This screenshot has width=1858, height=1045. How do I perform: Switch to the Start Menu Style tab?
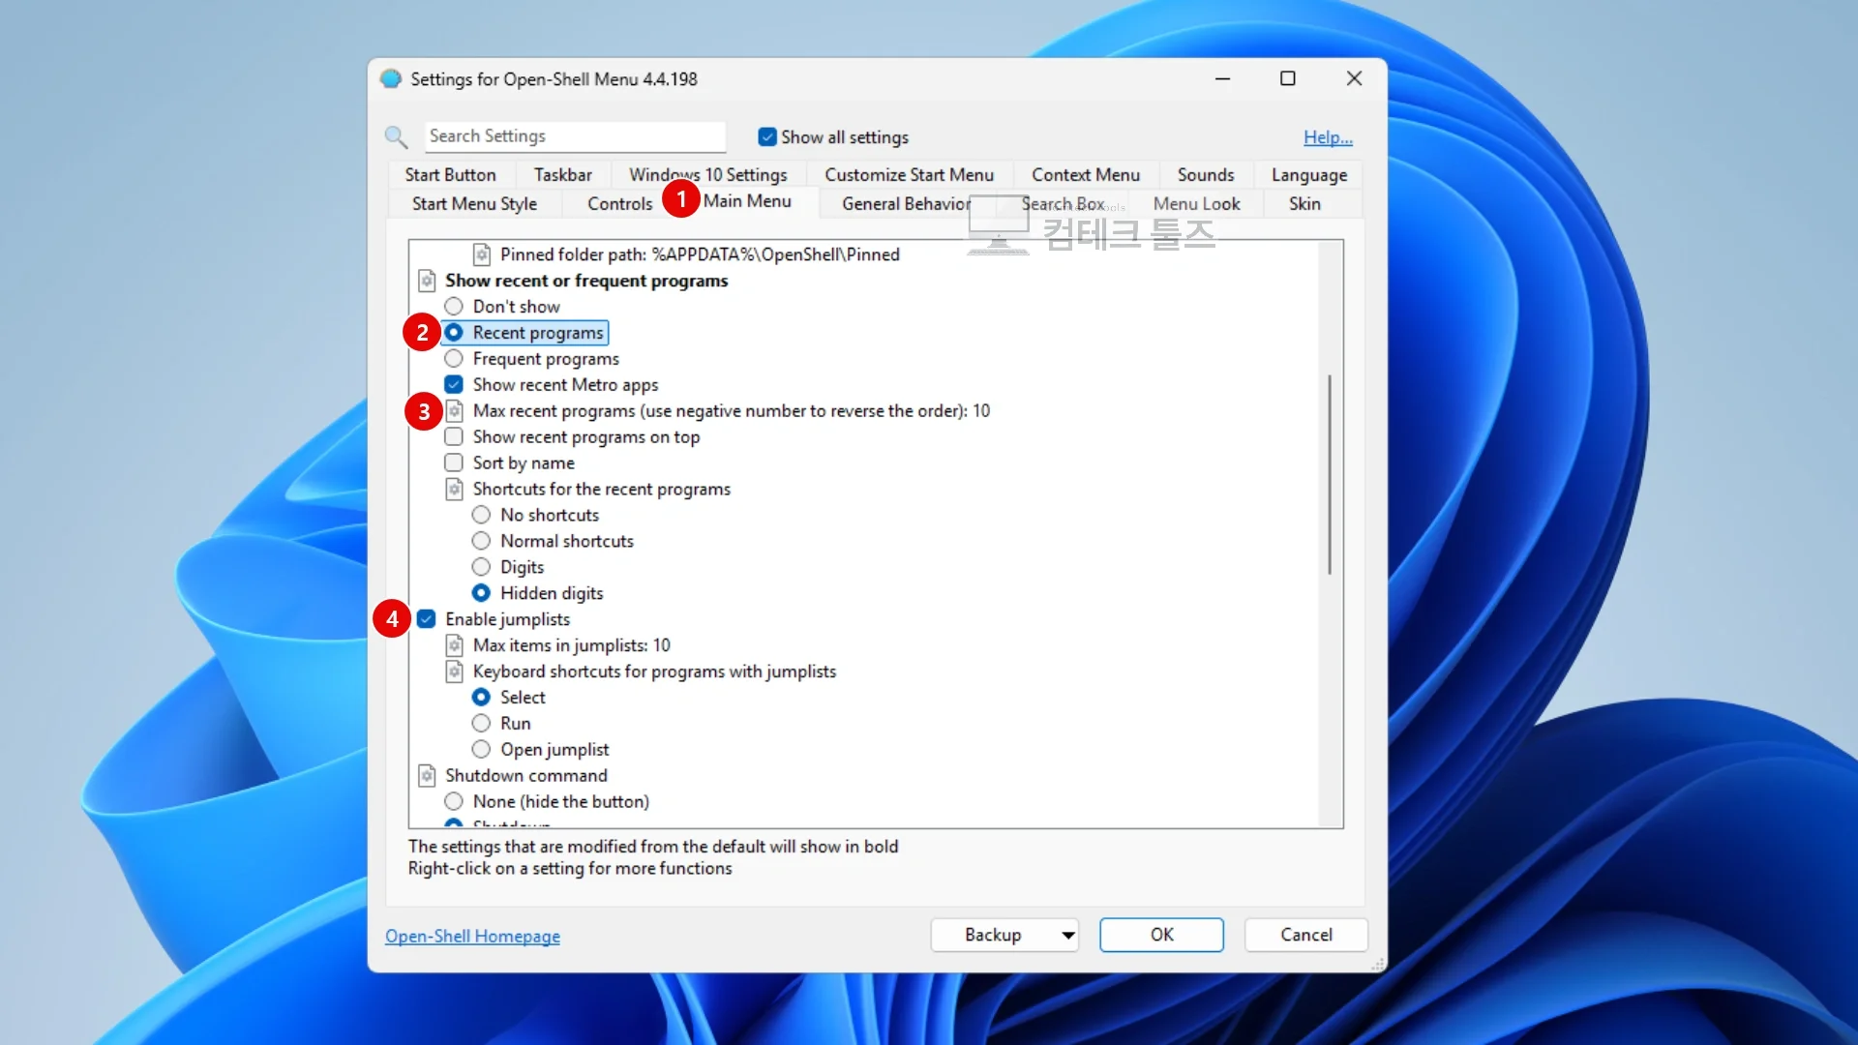pyautogui.click(x=474, y=204)
